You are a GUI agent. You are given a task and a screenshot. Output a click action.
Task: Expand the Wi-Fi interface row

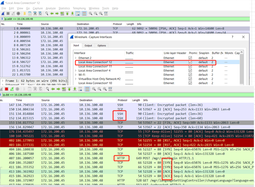click(x=76, y=74)
